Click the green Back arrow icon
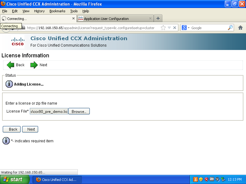 (10, 65)
